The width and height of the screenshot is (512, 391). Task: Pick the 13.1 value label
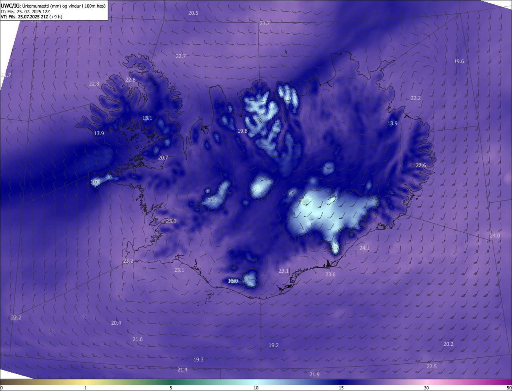point(147,118)
